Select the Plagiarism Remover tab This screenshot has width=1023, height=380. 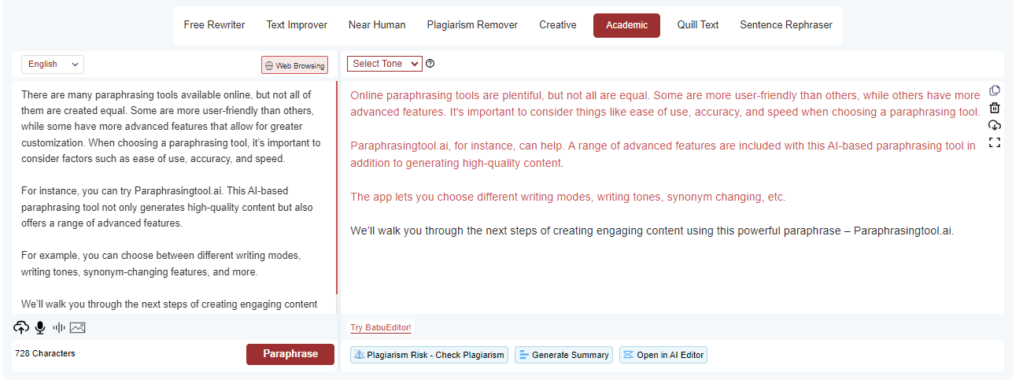(472, 25)
